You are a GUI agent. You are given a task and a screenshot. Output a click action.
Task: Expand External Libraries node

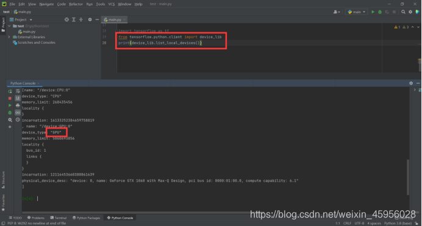point(9,37)
